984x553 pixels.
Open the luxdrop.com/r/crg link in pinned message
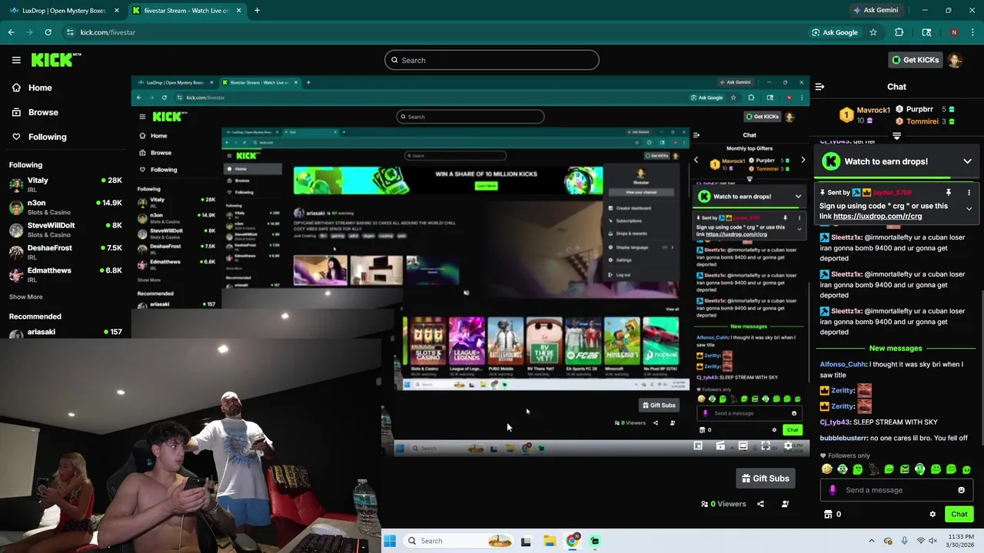click(x=877, y=217)
